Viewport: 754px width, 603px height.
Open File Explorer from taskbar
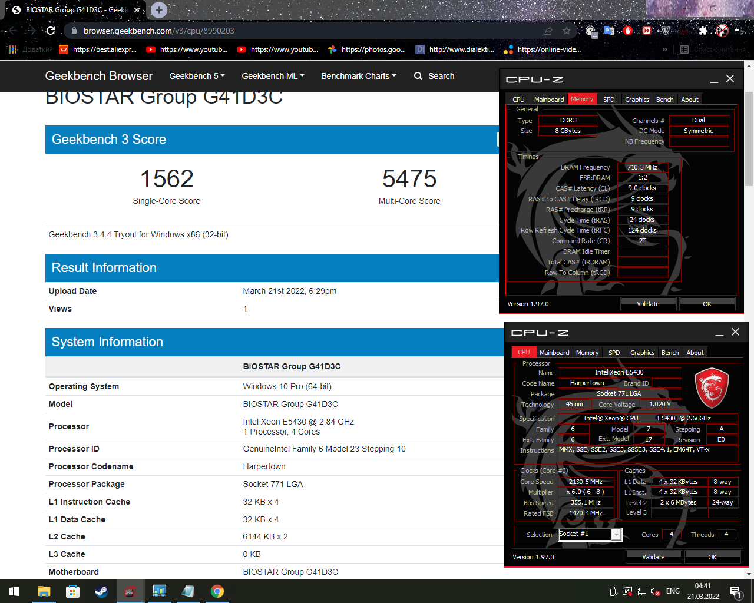pyautogui.click(x=44, y=591)
